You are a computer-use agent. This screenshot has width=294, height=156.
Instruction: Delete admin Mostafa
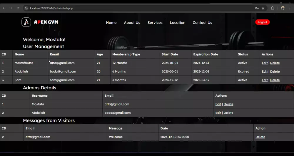(228, 104)
